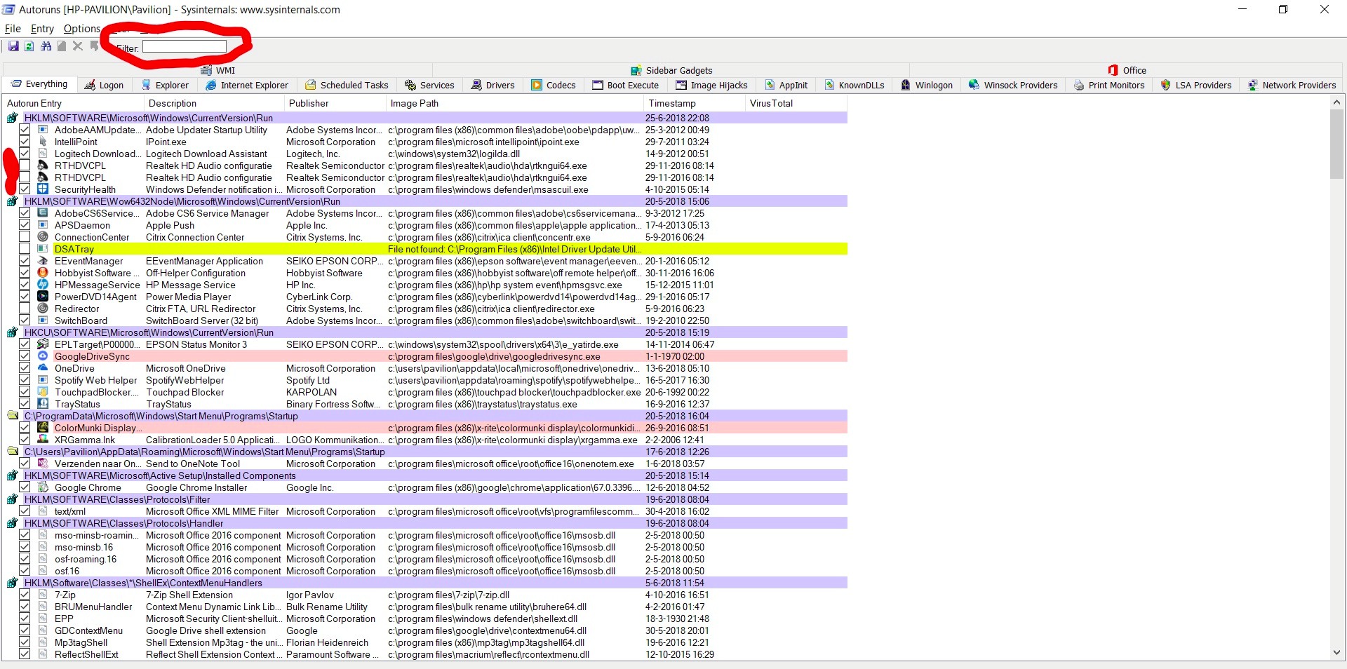
Task: Uncheck the OneDrive autorun entry
Action: point(25,368)
